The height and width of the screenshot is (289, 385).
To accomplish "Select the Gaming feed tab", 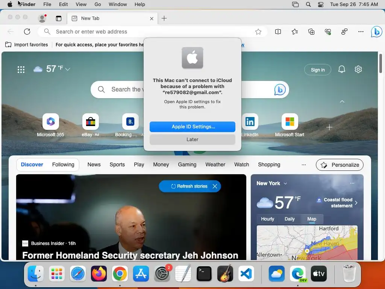I will click(x=187, y=165).
